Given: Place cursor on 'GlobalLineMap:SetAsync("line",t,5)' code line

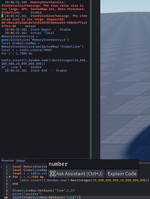Looking at the screenshot, I should (x=43, y=191).
